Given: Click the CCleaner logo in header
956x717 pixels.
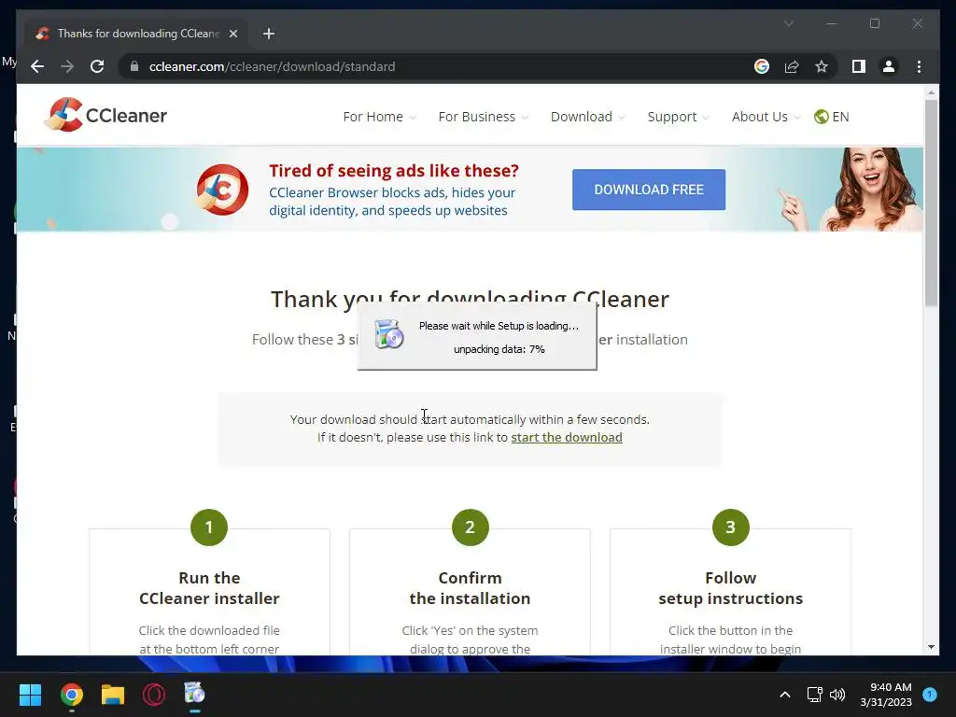Looking at the screenshot, I should [106, 115].
